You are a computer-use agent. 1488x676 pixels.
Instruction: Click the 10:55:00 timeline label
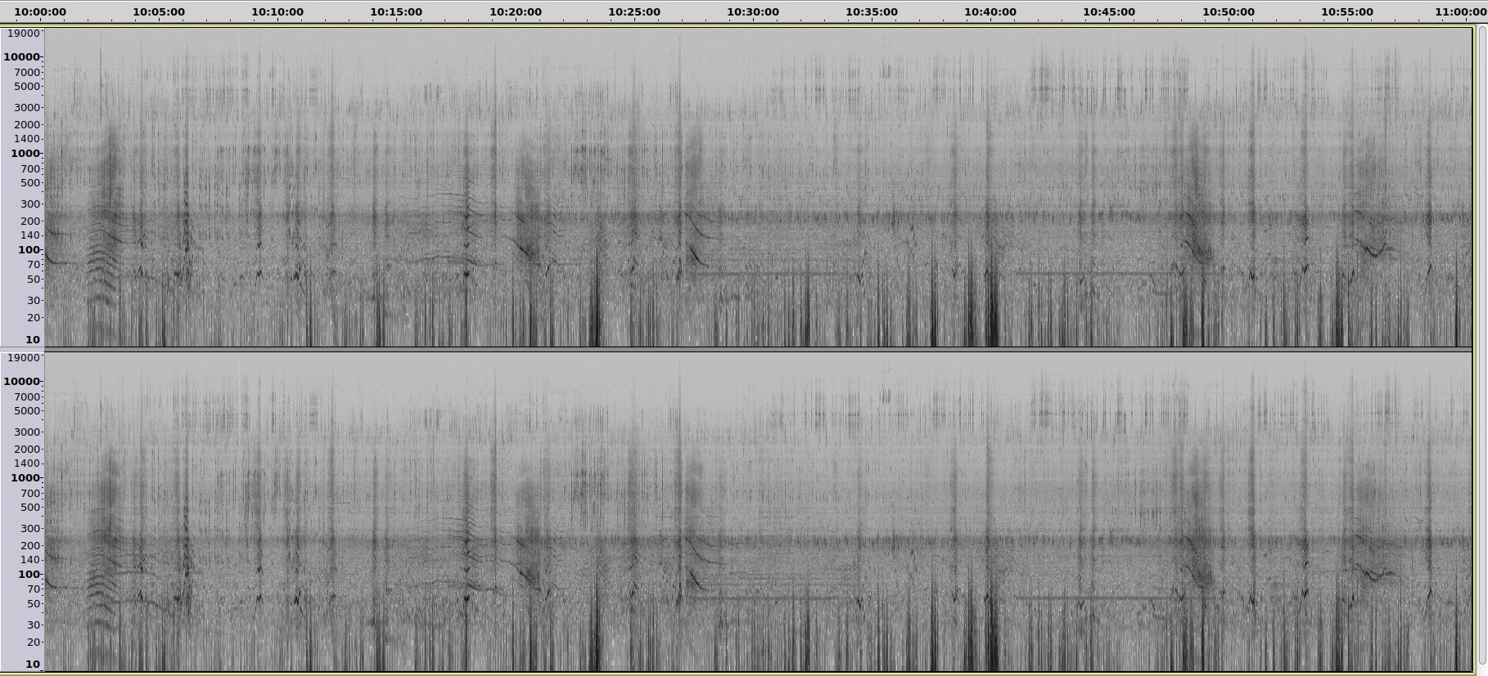(x=1347, y=12)
